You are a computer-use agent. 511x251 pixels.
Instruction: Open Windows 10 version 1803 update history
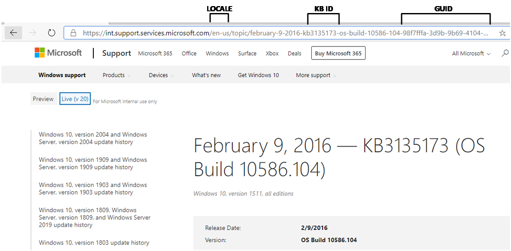94,242
